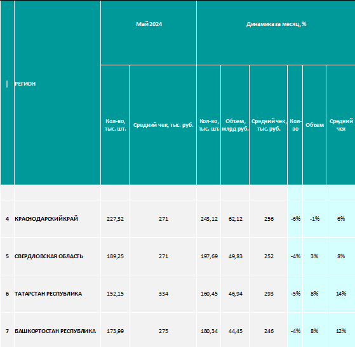This screenshot has width=355, height=347.
Task: Select the value 334 in Татарстан row
Action: (163, 294)
